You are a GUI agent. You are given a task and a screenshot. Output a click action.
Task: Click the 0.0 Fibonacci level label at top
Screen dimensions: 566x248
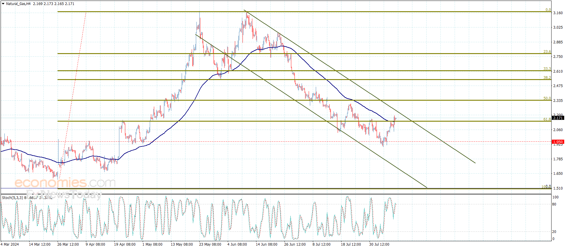pyautogui.click(x=548, y=10)
